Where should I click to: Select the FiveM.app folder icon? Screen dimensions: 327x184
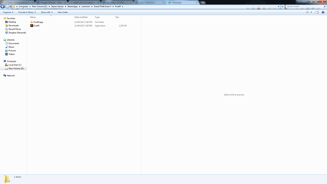point(31,22)
